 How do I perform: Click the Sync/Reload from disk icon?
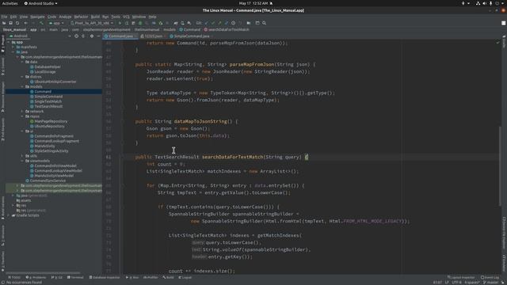17,23
